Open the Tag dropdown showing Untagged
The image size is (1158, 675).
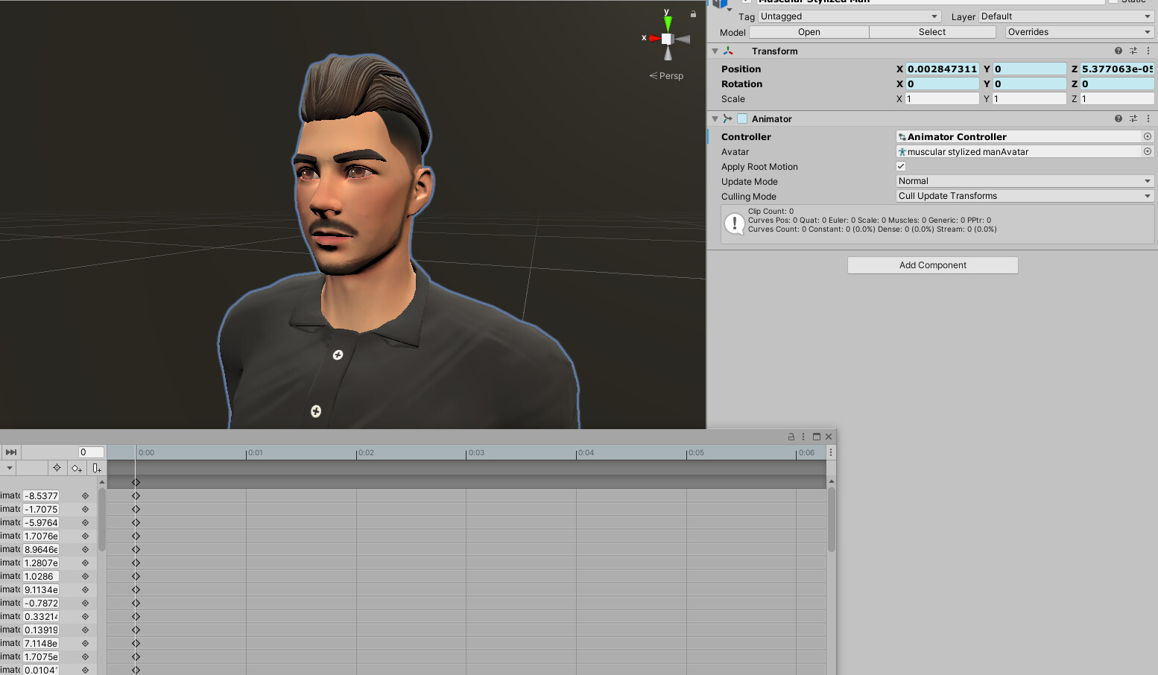click(x=848, y=16)
